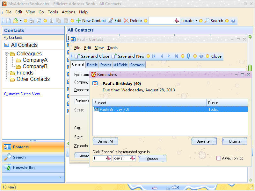The height and width of the screenshot is (191, 255).
Task: Click the Customize Current View link
Action: [x=23, y=94]
